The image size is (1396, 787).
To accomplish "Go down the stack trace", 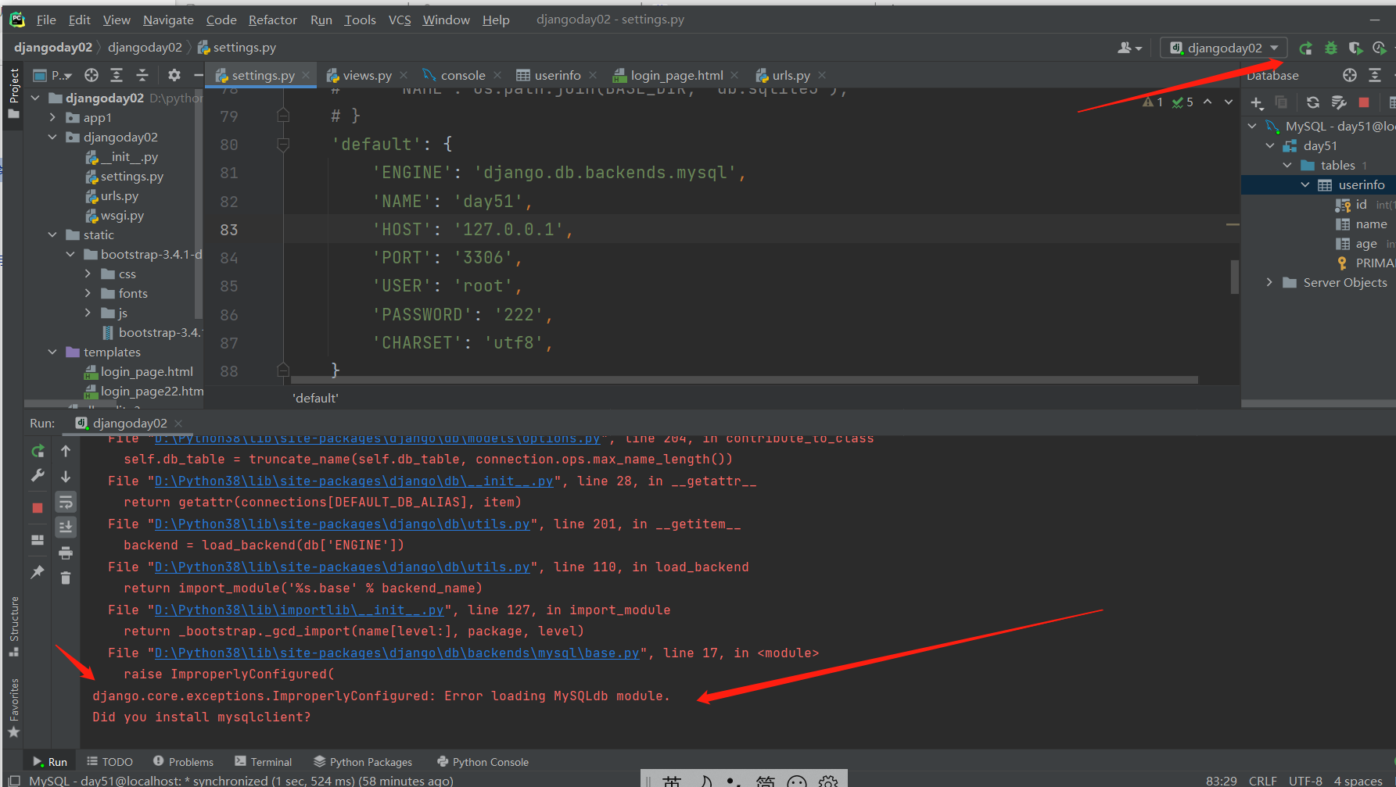I will click(x=66, y=476).
